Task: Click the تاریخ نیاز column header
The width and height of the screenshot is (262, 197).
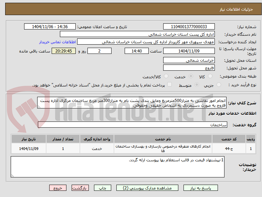Action: [x=29, y=139]
